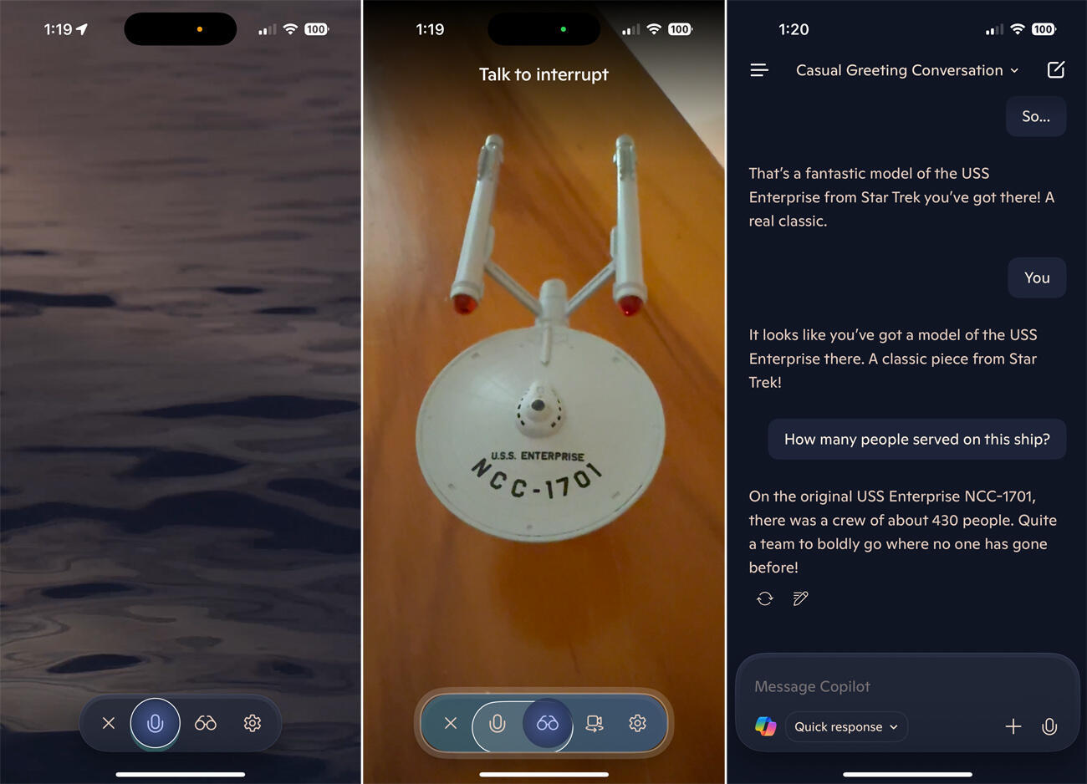Enable Copilot Vision glasses on the water-background screen
The width and height of the screenshot is (1087, 784).
click(206, 723)
